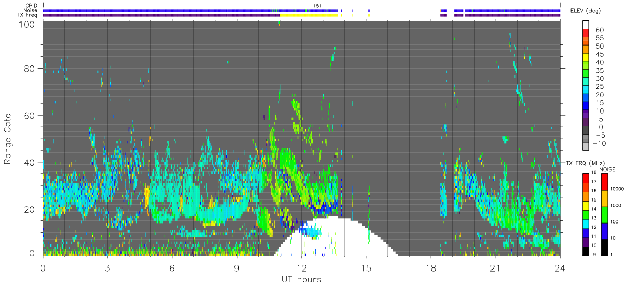
Task: Pick the red segment of ELEV colorbar
Action: (587, 33)
